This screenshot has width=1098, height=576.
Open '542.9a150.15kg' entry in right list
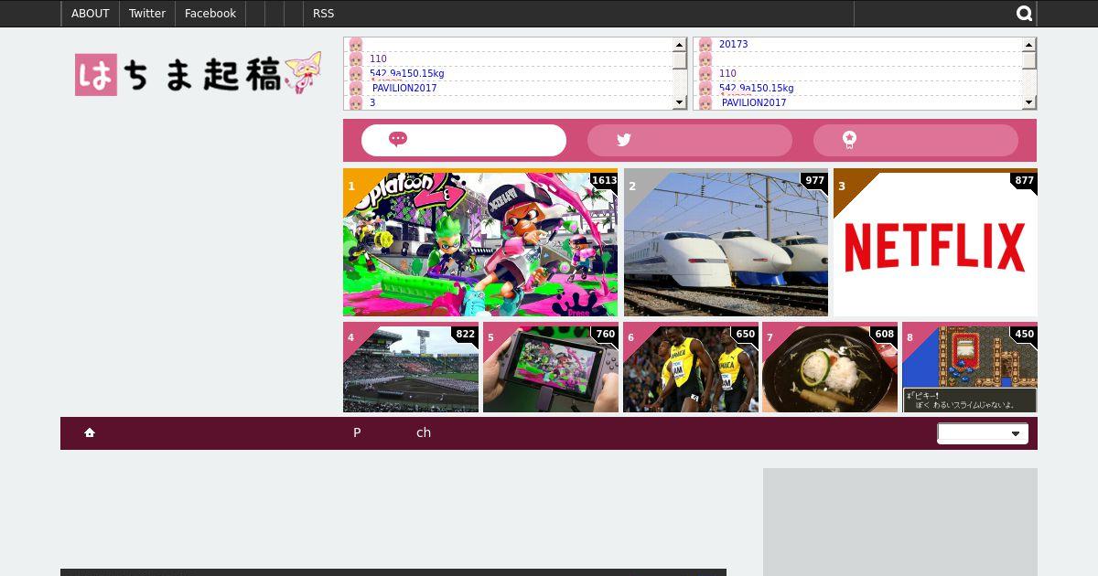pos(756,88)
